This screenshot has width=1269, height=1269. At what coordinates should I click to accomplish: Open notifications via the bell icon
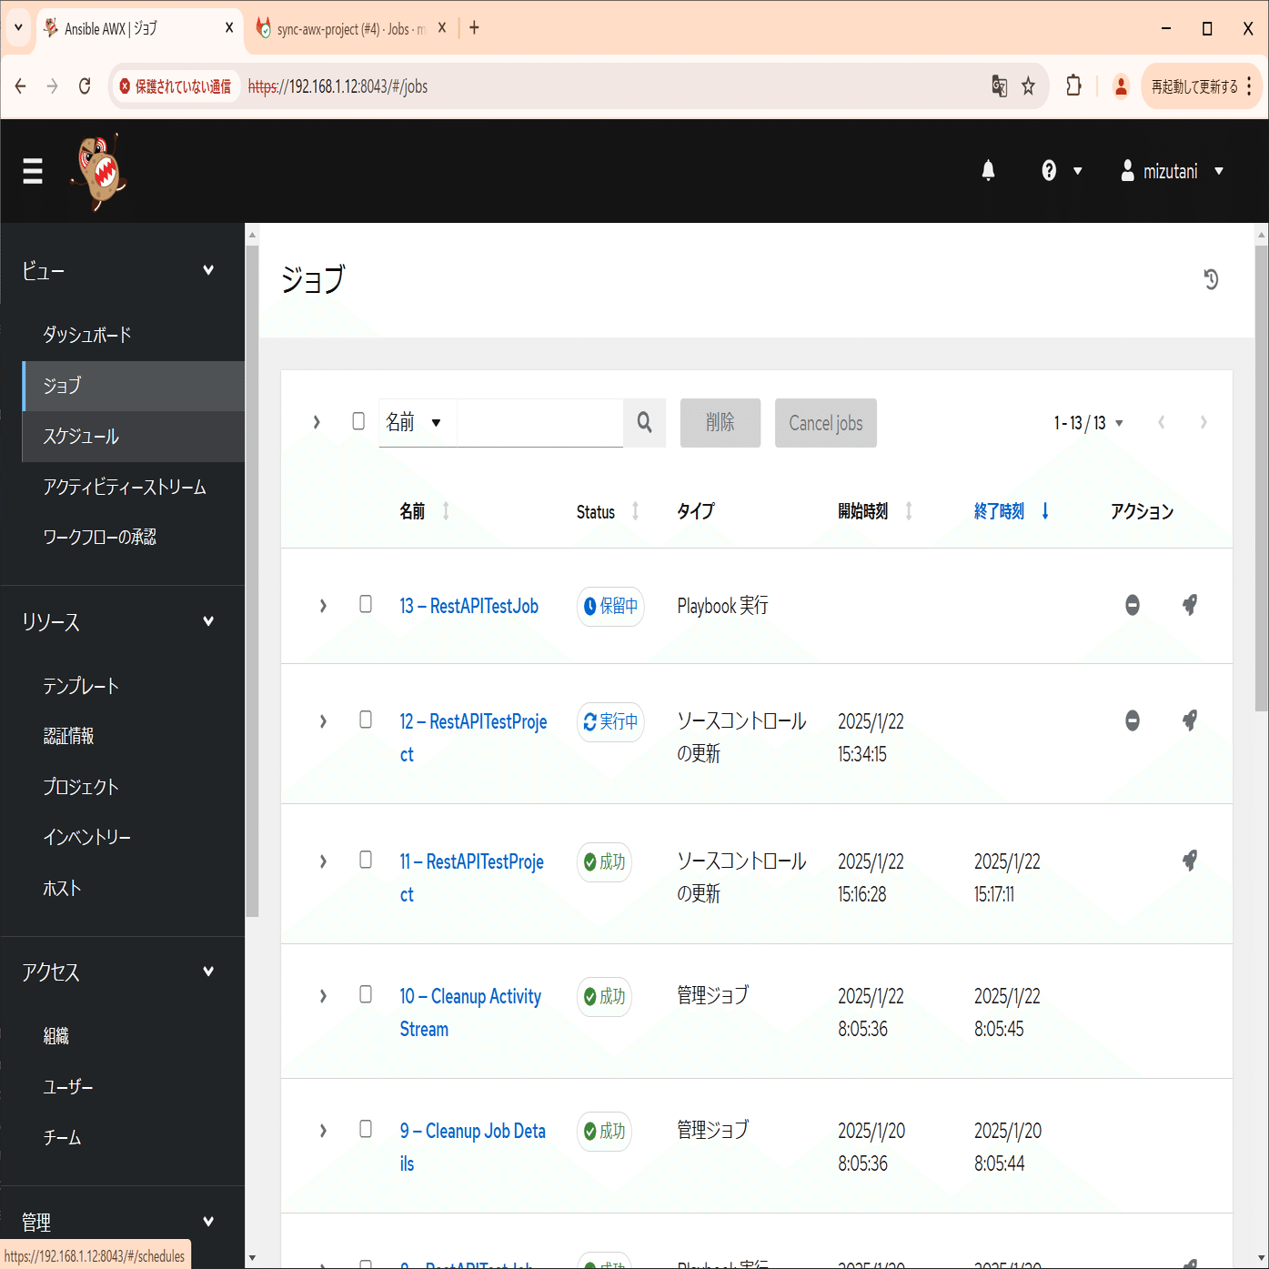point(988,171)
